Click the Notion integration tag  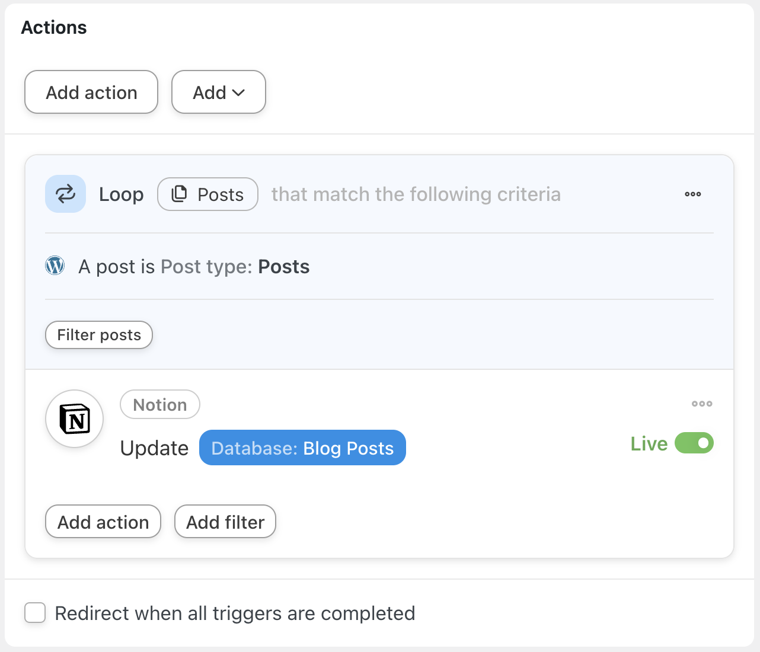tap(160, 405)
